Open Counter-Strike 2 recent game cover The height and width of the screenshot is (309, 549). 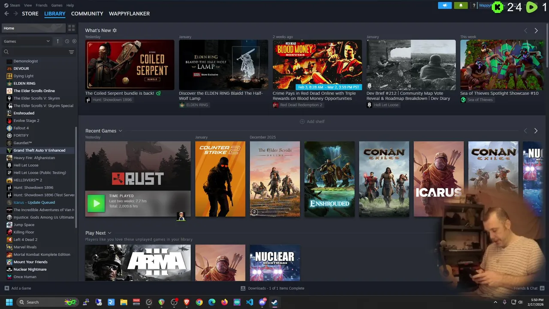tap(220, 179)
